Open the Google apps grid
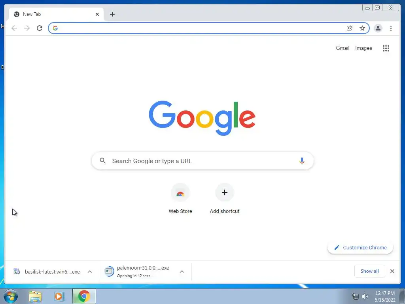 386,48
